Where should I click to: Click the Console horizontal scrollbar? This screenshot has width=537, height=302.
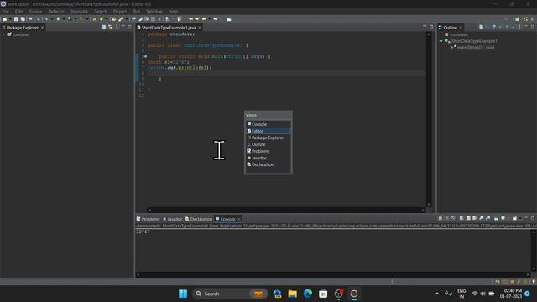[332, 274]
